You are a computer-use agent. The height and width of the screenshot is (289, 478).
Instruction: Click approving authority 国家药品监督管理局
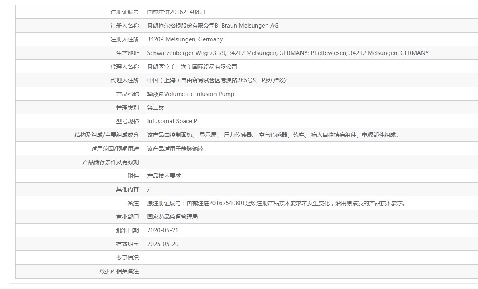(173, 217)
